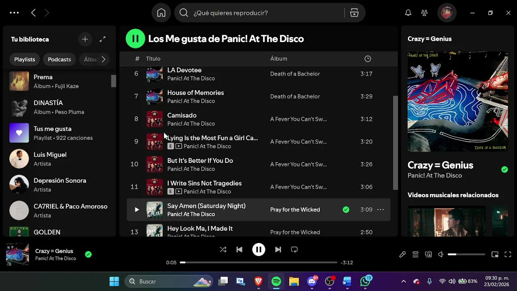Go forward with the right arrow
The width and height of the screenshot is (517, 291).
point(47,13)
